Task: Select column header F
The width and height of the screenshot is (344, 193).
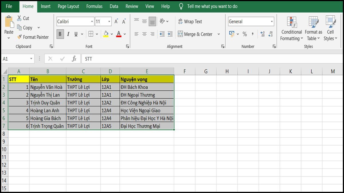Action: tap(185, 71)
